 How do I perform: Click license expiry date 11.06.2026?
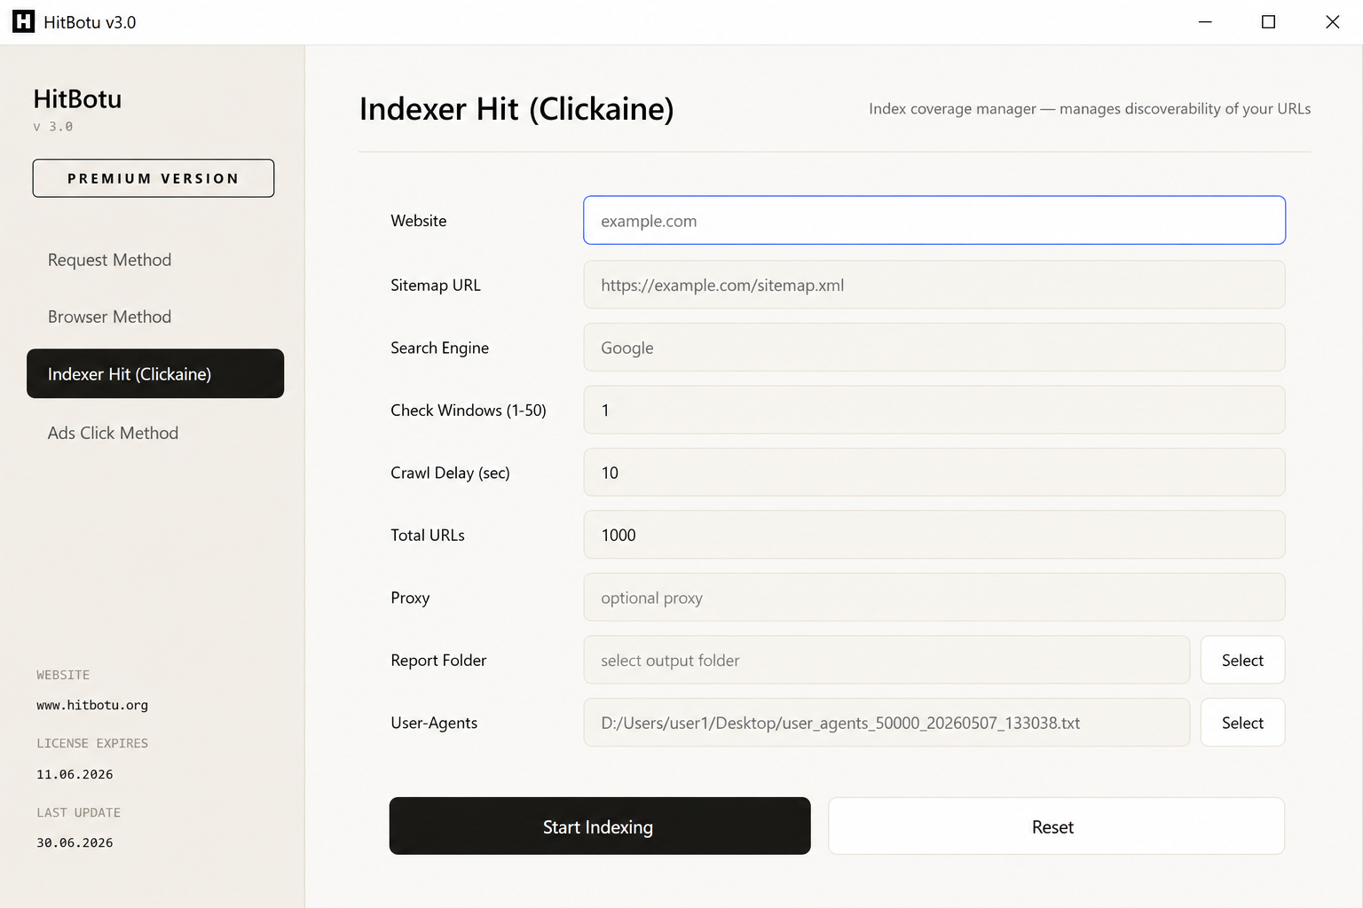coord(75,774)
